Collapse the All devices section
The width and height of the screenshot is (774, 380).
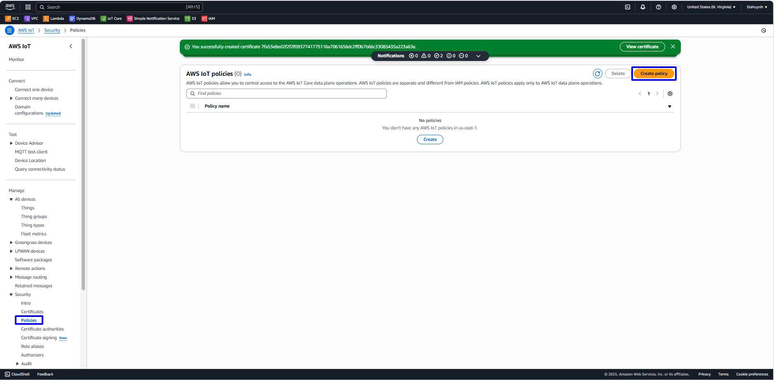click(11, 199)
